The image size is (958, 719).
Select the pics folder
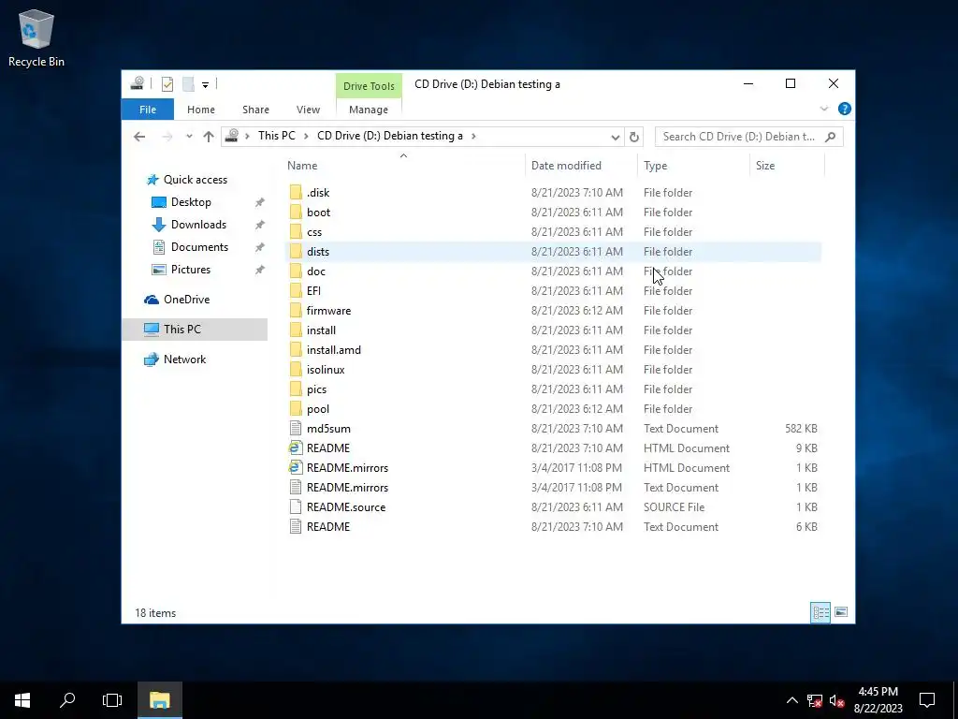(316, 389)
